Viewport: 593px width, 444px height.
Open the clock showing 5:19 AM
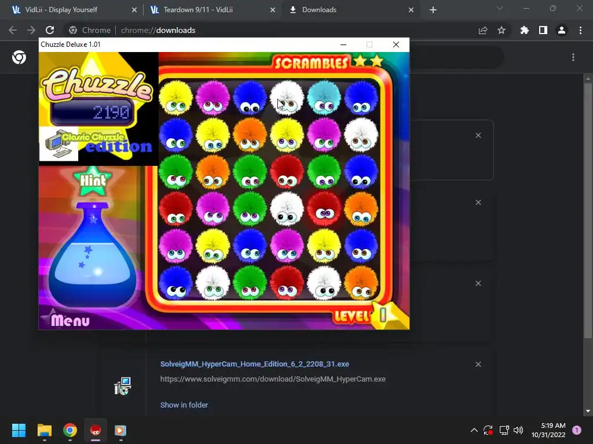[548, 430]
